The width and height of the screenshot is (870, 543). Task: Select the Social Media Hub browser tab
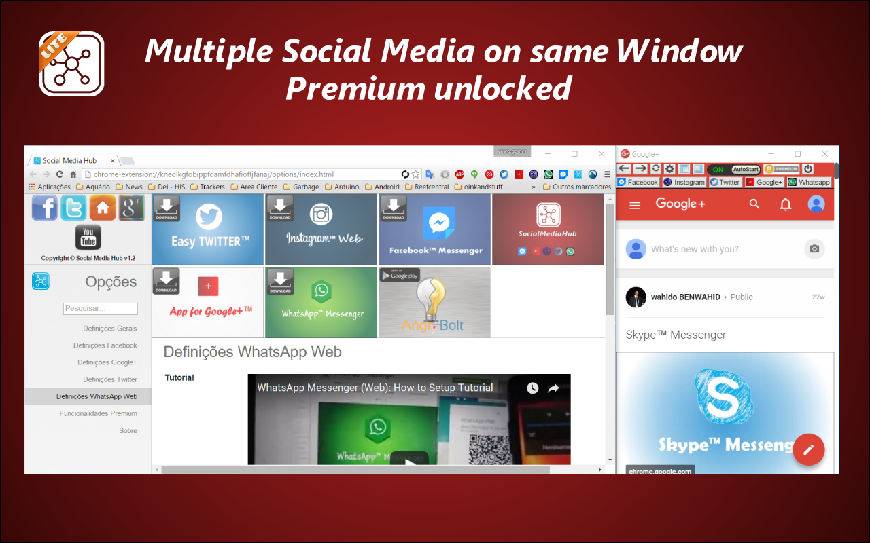tap(73, 161)
